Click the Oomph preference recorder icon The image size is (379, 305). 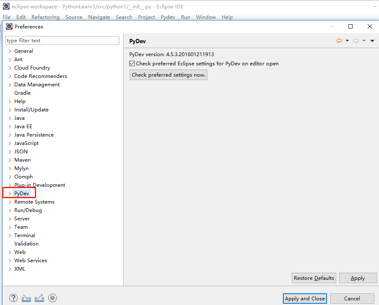(52, 298)
